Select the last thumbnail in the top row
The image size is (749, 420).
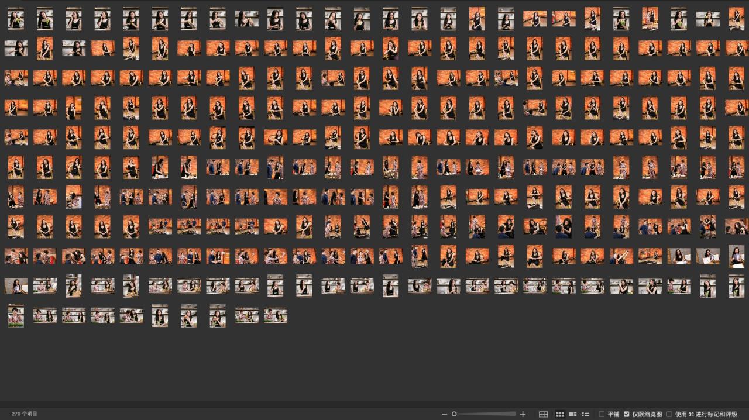pos(736,19)
